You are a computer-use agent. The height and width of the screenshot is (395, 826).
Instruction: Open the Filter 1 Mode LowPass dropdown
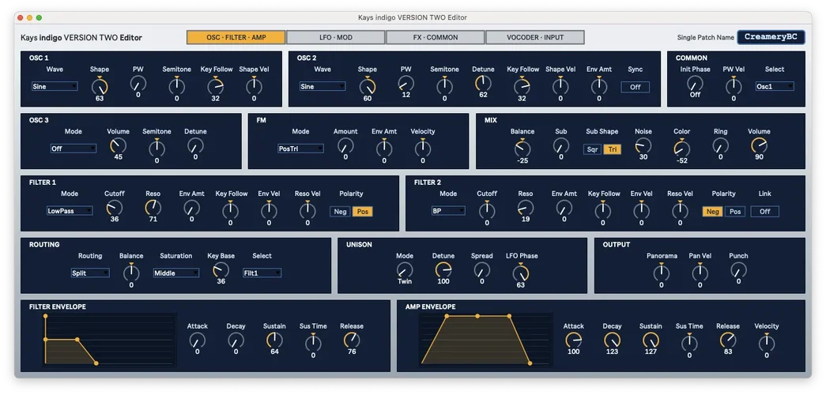[70, 211]
